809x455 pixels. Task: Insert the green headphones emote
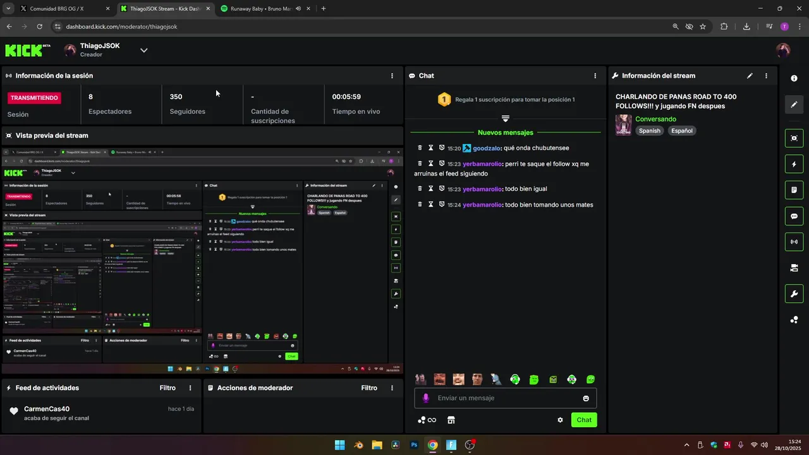pyautogui.click(x=515, y=379)
